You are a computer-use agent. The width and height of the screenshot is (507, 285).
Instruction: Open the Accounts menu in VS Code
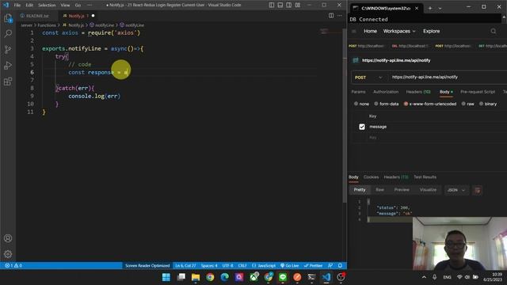pyautogui.click(x=8, y=238)
